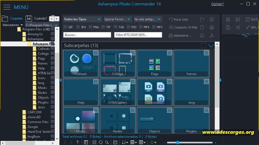Viewport: 259px width, 145px height.
Task: Start slideshow with the monitor play icon
Action: click(212, 20)
